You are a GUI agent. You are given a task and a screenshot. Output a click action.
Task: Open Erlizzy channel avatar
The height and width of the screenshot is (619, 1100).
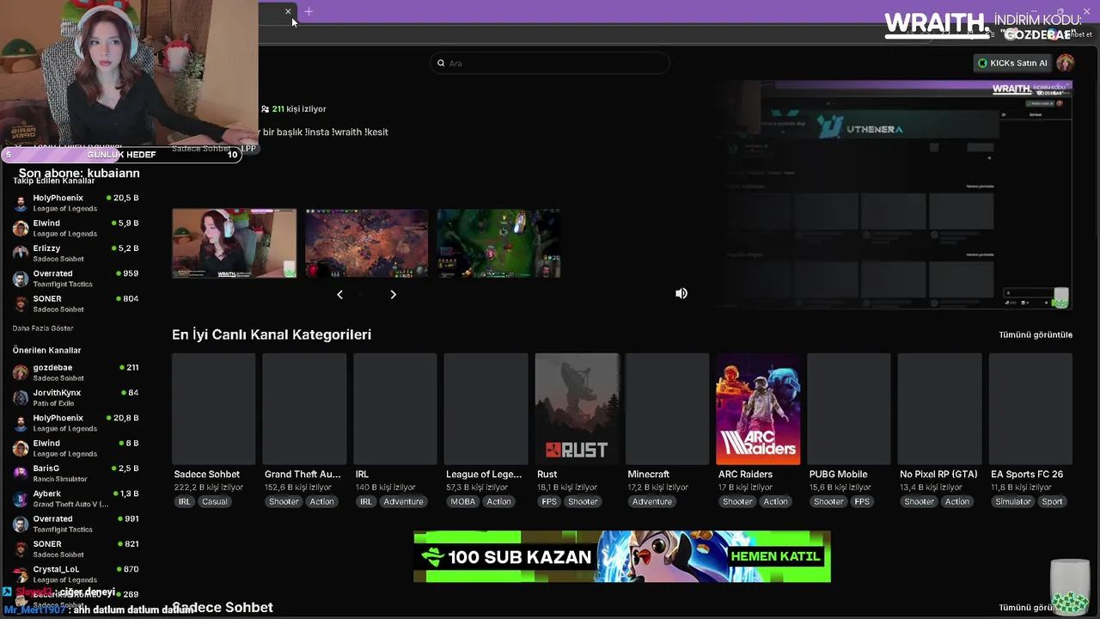pos(21,253)
